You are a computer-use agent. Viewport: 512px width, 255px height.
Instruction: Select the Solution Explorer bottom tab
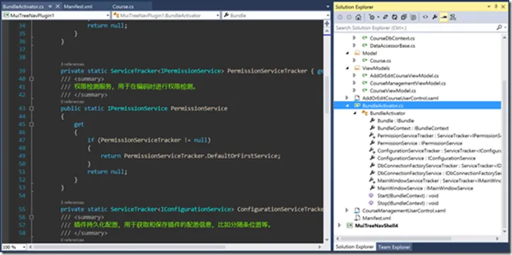[355, 247]
